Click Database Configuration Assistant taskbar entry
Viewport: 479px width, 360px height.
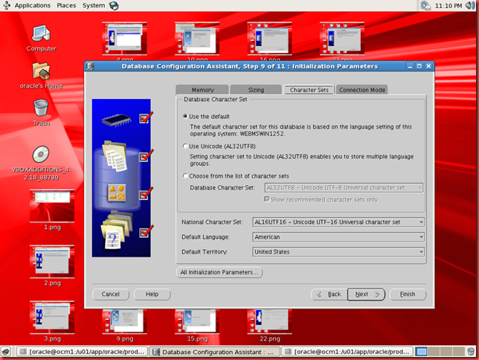coord(215,352)
